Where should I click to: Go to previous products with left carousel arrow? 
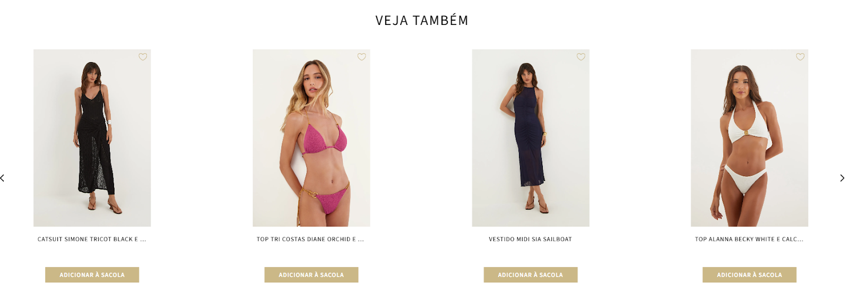[x=3, y=178]
